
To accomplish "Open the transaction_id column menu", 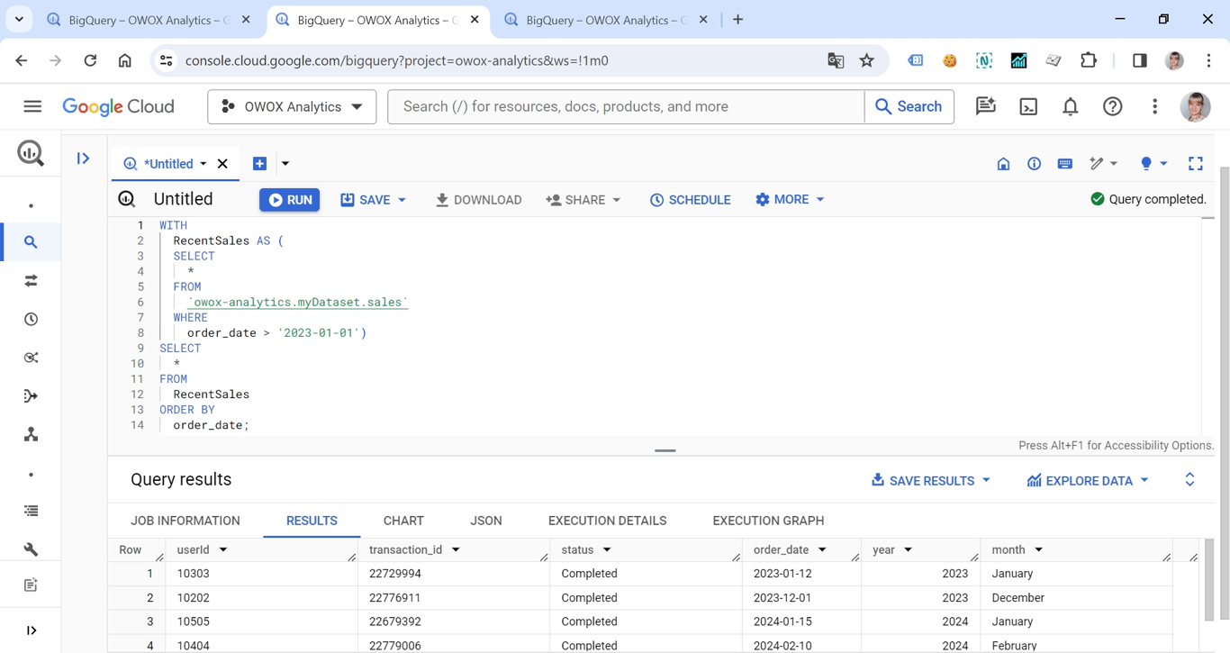I will coord(456,549).
